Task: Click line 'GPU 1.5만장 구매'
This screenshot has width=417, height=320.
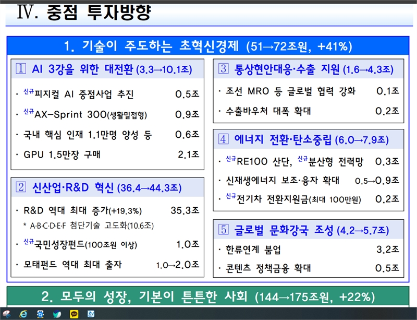Action: [x=62, y=155]
